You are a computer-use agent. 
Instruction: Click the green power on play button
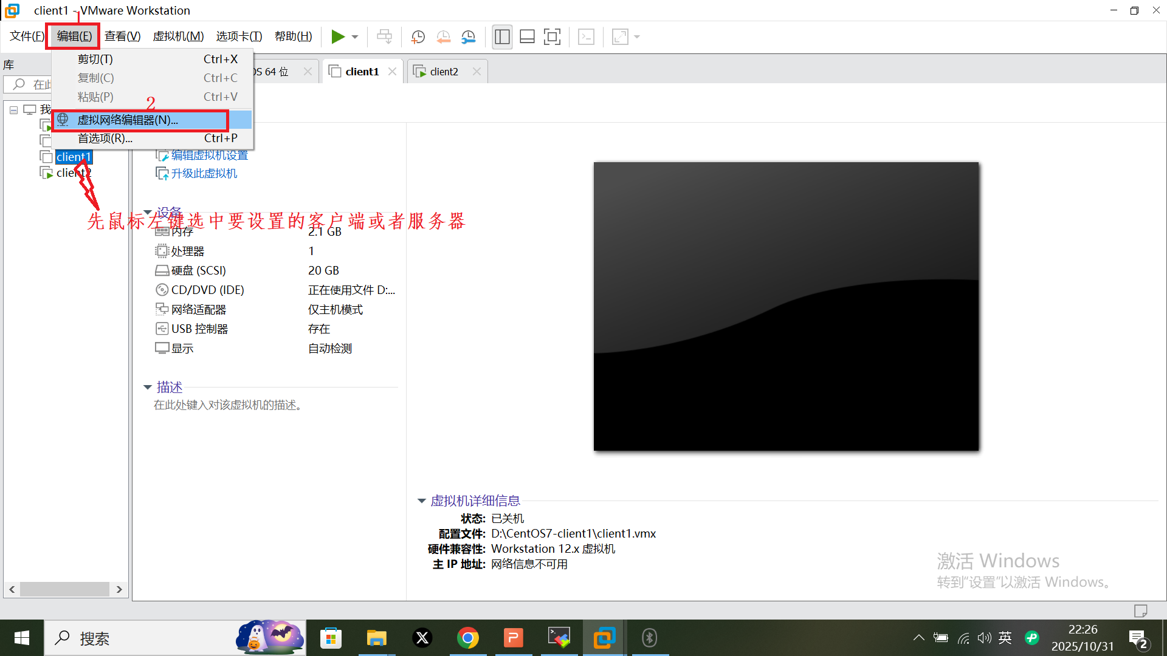click(x=337, y=37)
